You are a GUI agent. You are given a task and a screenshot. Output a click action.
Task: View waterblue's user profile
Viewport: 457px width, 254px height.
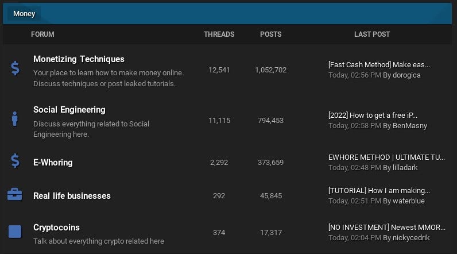click(x=409, y=201)
